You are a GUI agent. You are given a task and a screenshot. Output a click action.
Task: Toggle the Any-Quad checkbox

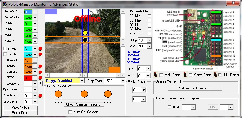pyautogui.click(x=149, y=33)
